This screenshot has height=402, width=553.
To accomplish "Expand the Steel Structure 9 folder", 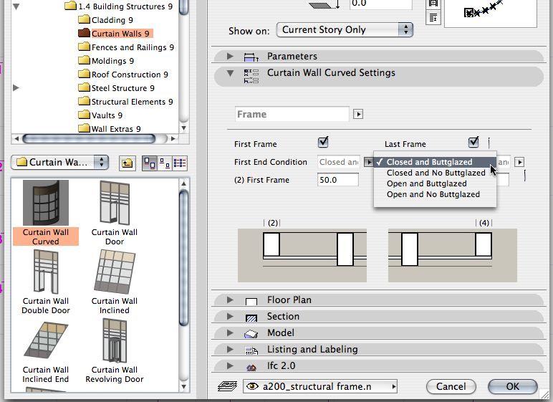I will tap(16, 88).
